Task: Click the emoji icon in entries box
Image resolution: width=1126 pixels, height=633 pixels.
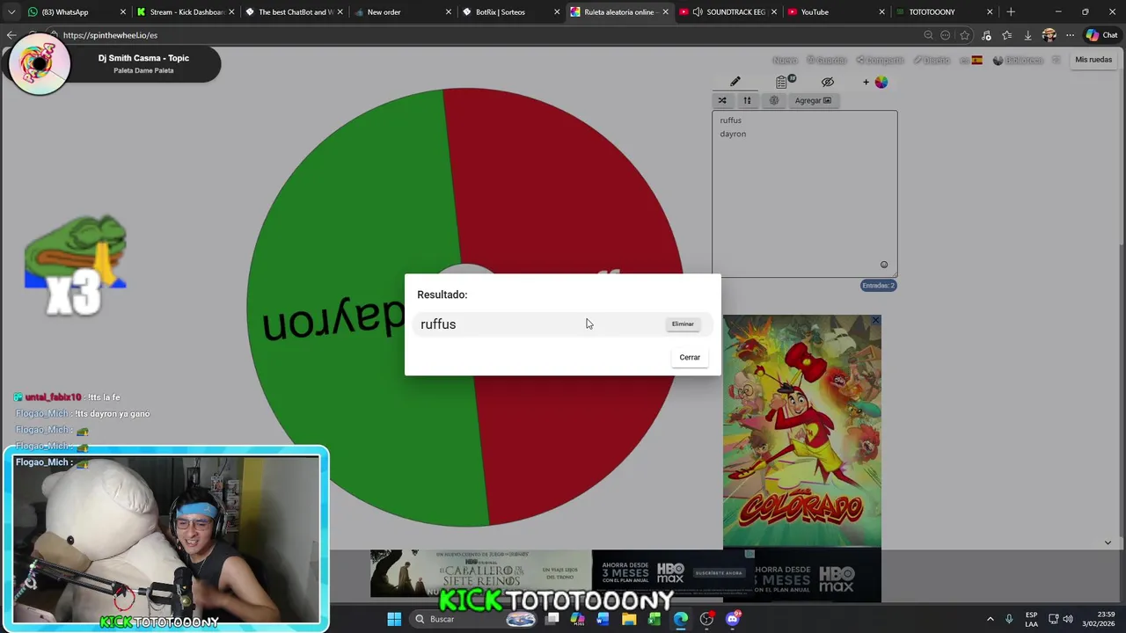Action: pos(884,265)
